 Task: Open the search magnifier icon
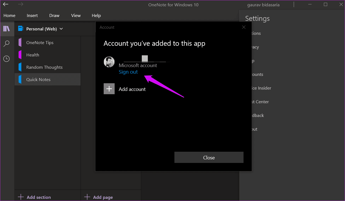point(7,44)
